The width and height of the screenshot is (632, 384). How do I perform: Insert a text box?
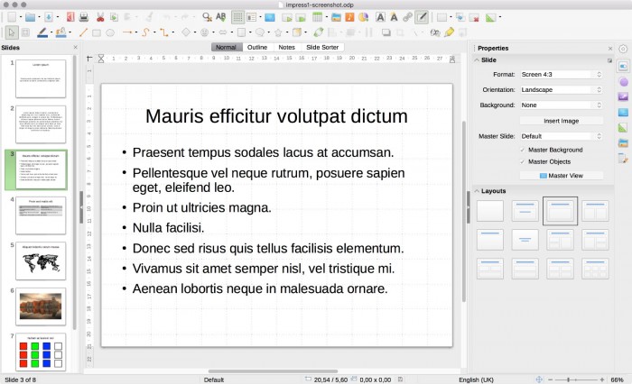380,17
